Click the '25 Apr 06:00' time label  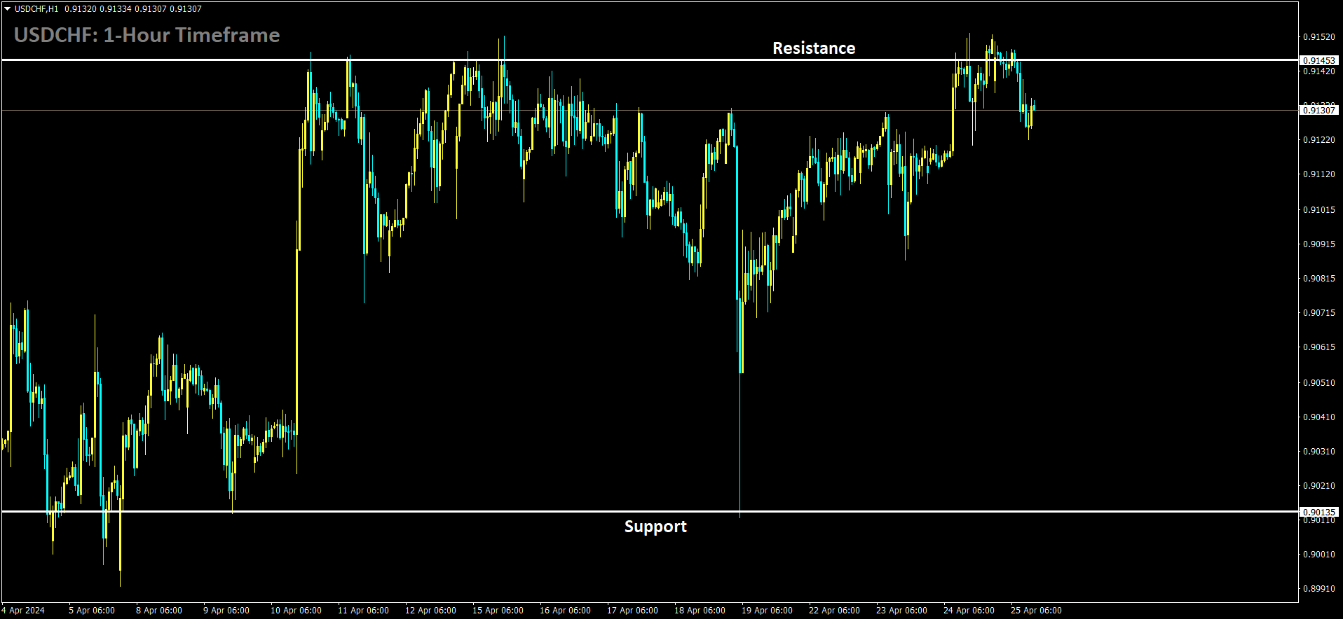1036,611
